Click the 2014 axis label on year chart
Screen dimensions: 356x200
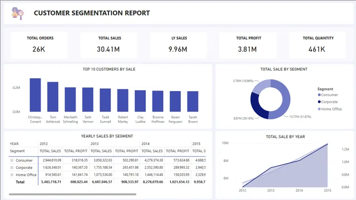tap(299, 191)
